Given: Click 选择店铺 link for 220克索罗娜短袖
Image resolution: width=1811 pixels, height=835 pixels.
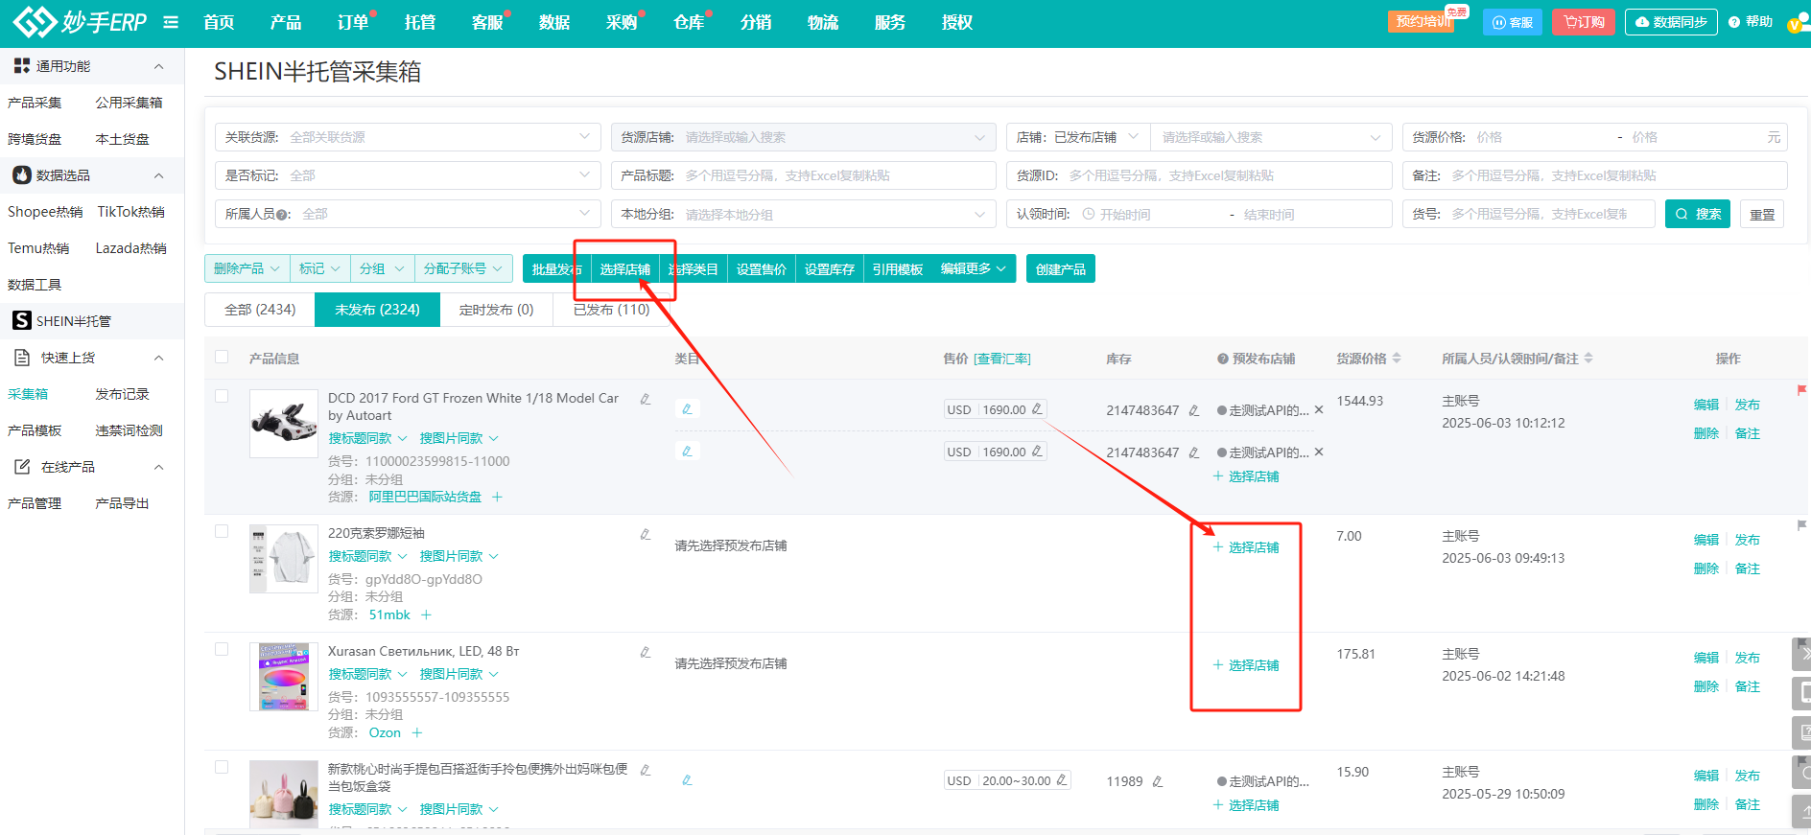Looking at the screenshot, I should tap(1246, 547).
